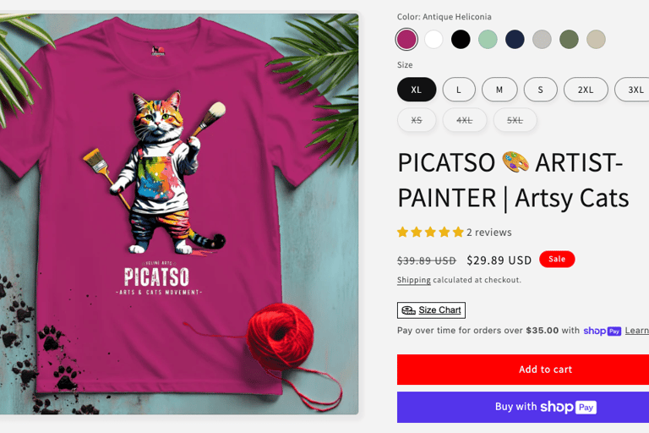
Task: Buy with Shop Pay button
Action: click(x=523, y=408)
